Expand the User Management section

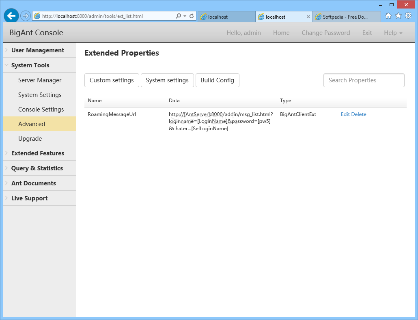tap(40, 50)
